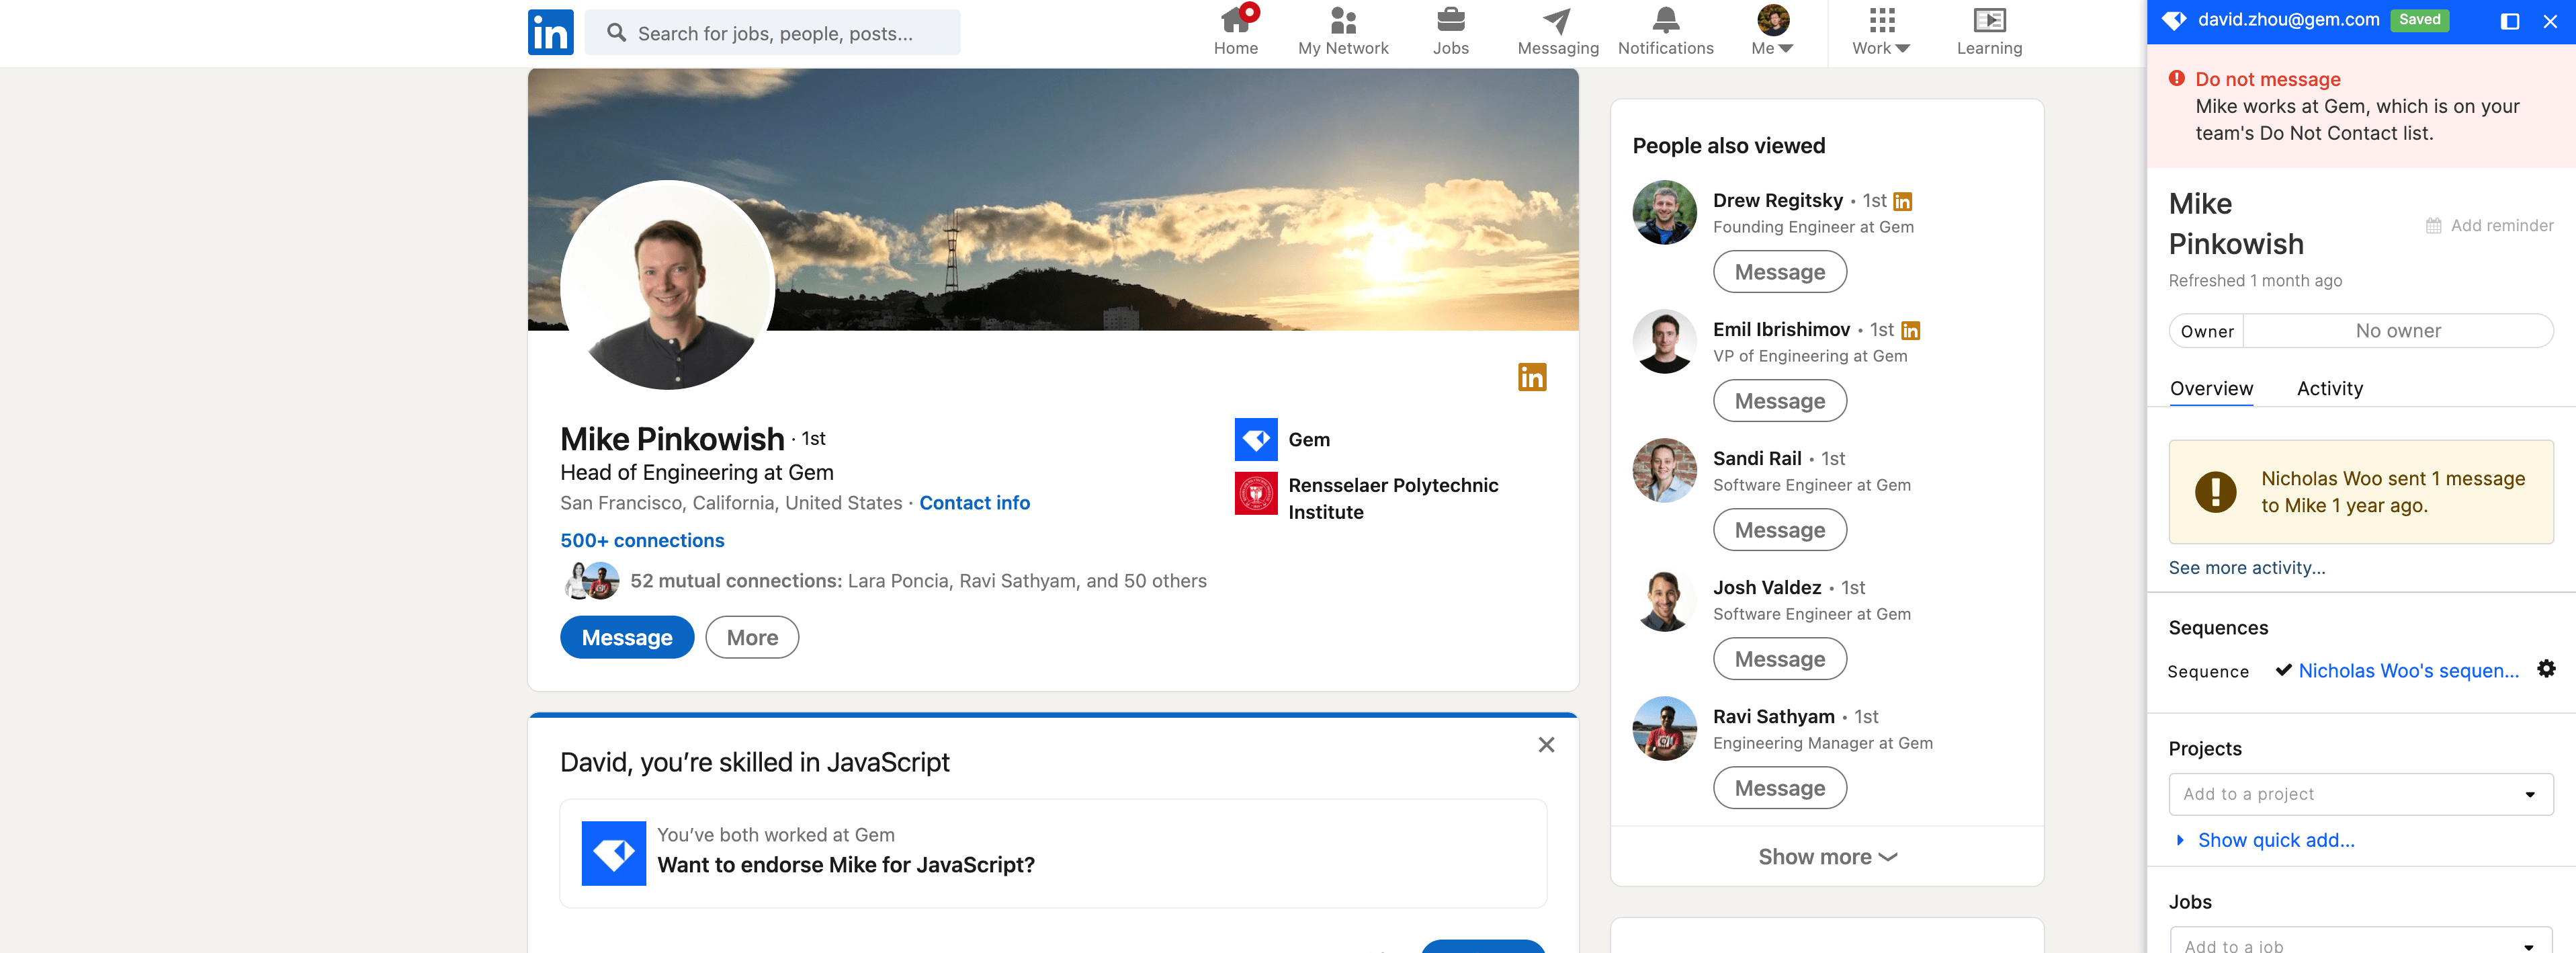Click the sequence settings gear icon

click(2545, 669)
